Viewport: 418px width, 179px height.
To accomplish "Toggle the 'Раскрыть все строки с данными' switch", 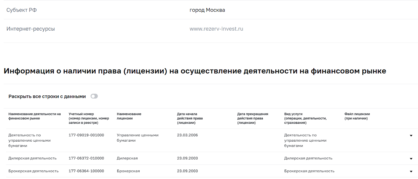I will coord(94,96).
